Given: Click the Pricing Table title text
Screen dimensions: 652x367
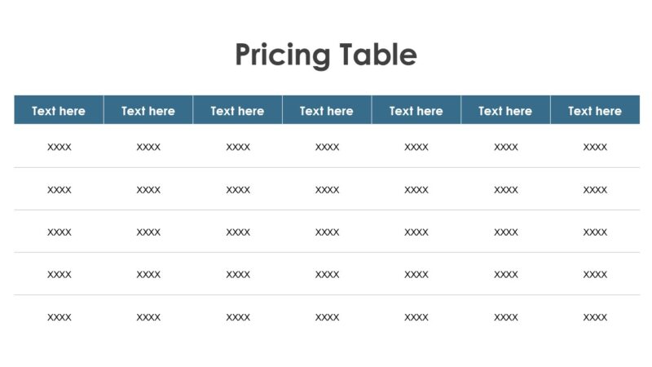Looking at the screenshot, I should tap(326, 55).
